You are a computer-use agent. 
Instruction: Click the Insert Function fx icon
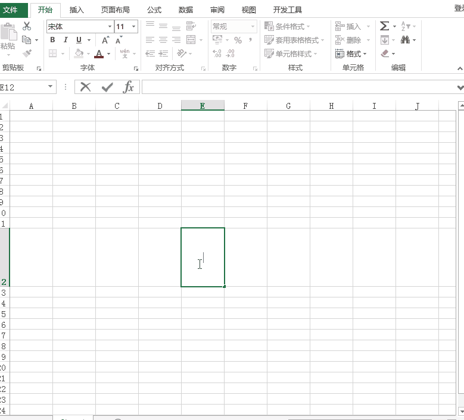click(129, 87)
